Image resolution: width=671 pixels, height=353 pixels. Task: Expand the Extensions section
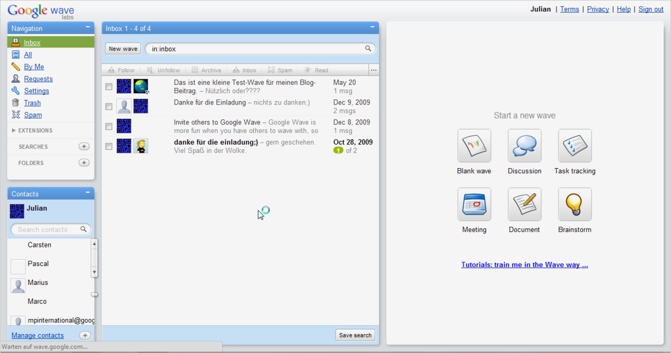coord(32,130)
